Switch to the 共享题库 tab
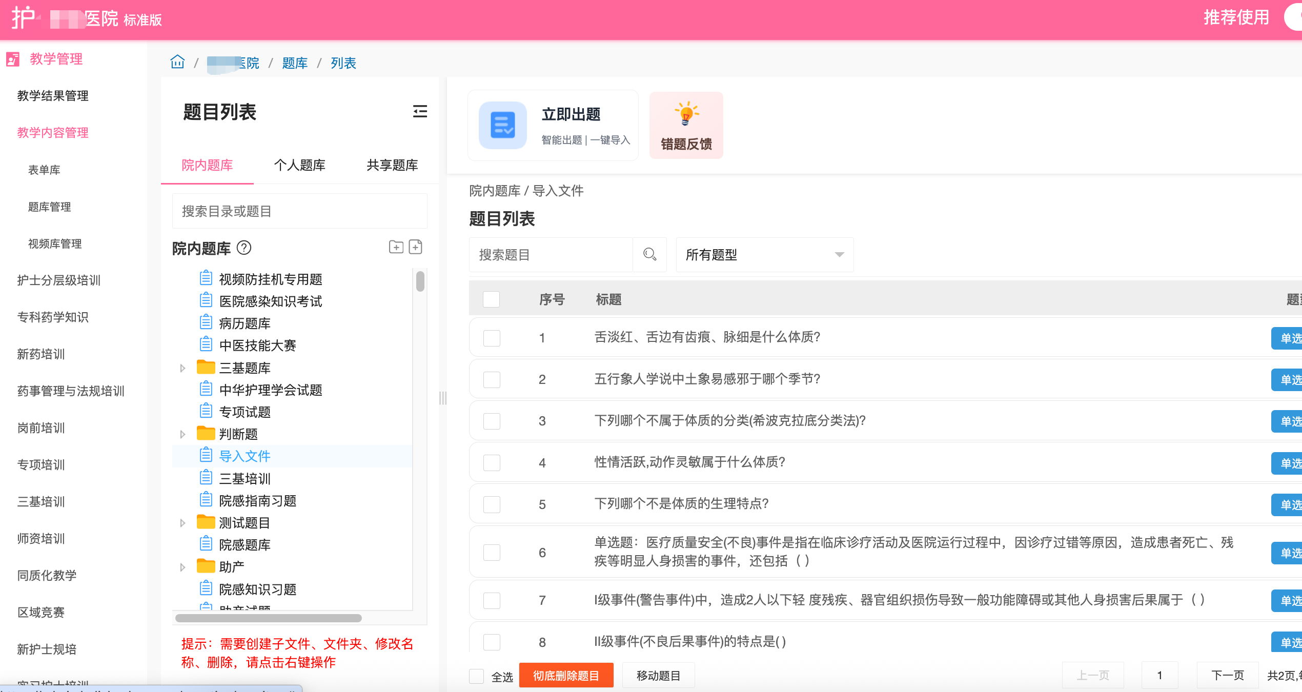The image size is (1302, 692). tap(392, 165)
